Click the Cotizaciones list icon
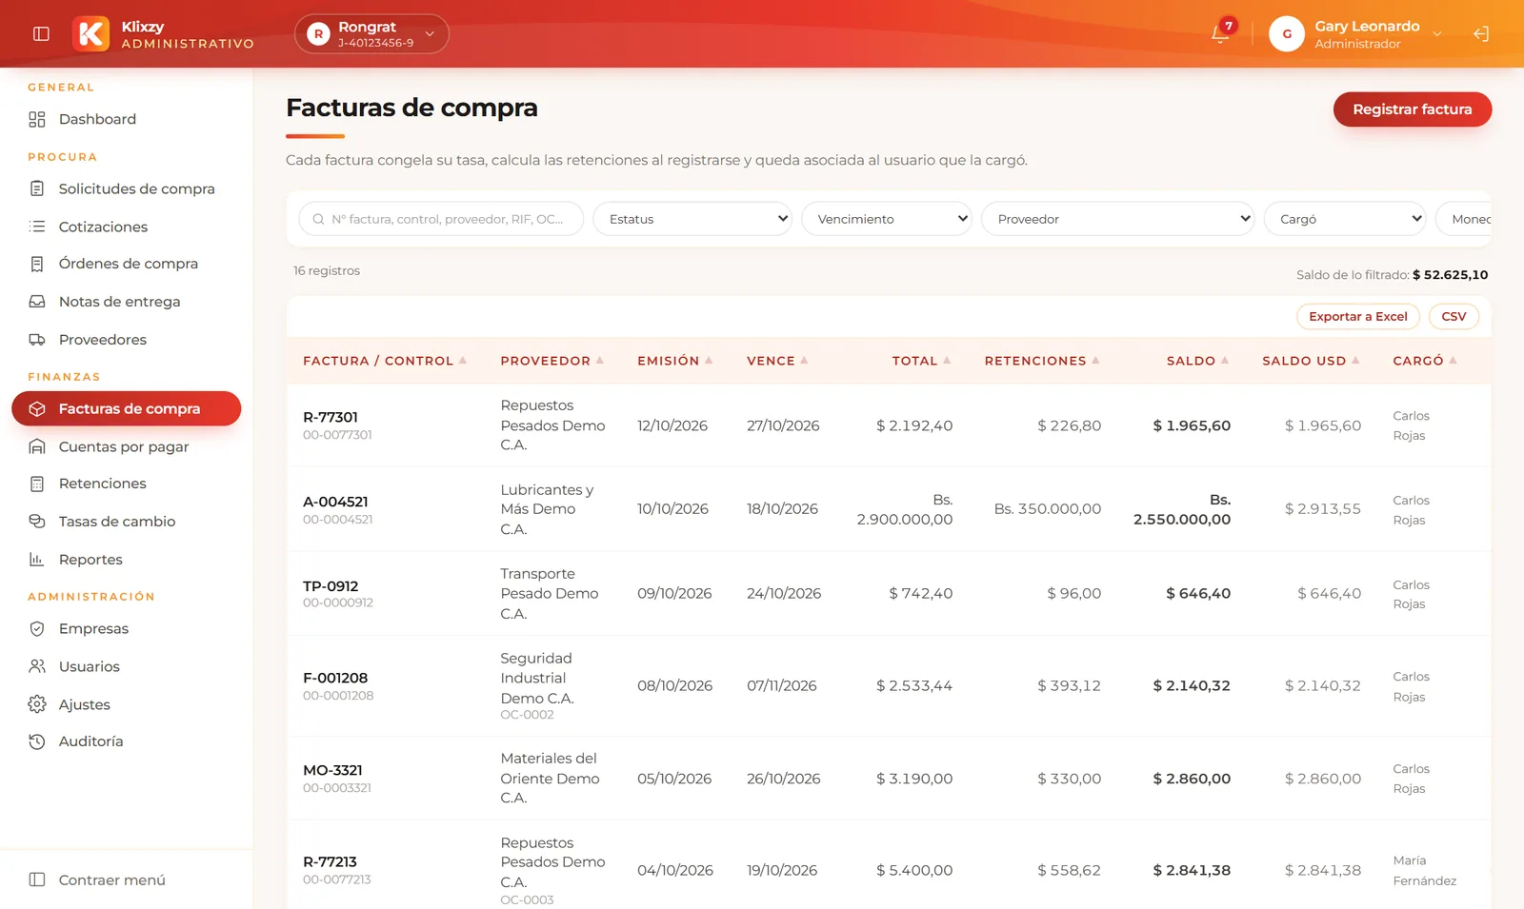The height and width of the screenshot is (909, 1524). click(37, 227)
